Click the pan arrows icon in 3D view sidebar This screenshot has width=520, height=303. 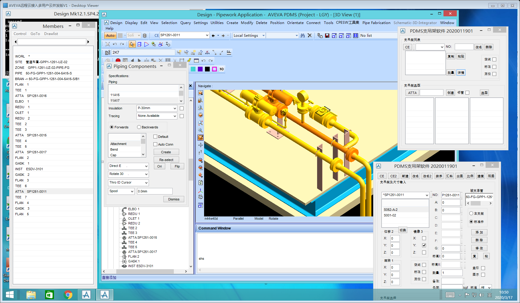(x=201, y=145)
